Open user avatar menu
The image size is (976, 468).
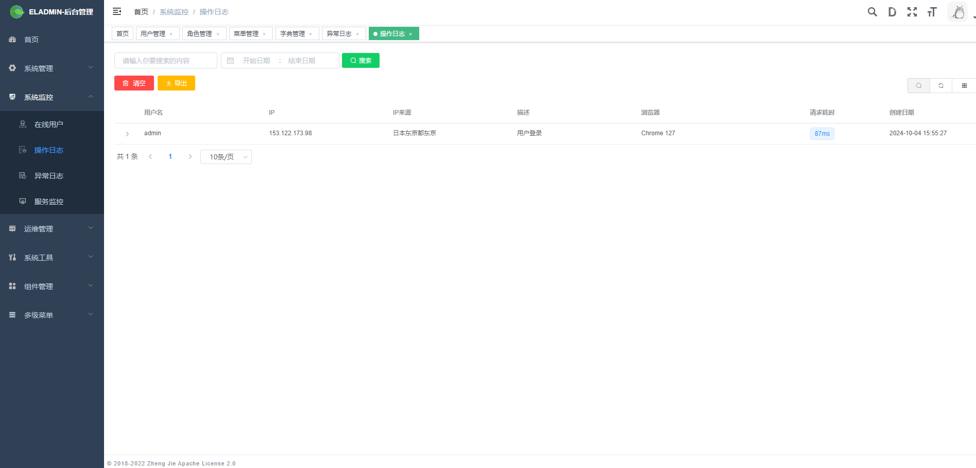coord(958,12)
